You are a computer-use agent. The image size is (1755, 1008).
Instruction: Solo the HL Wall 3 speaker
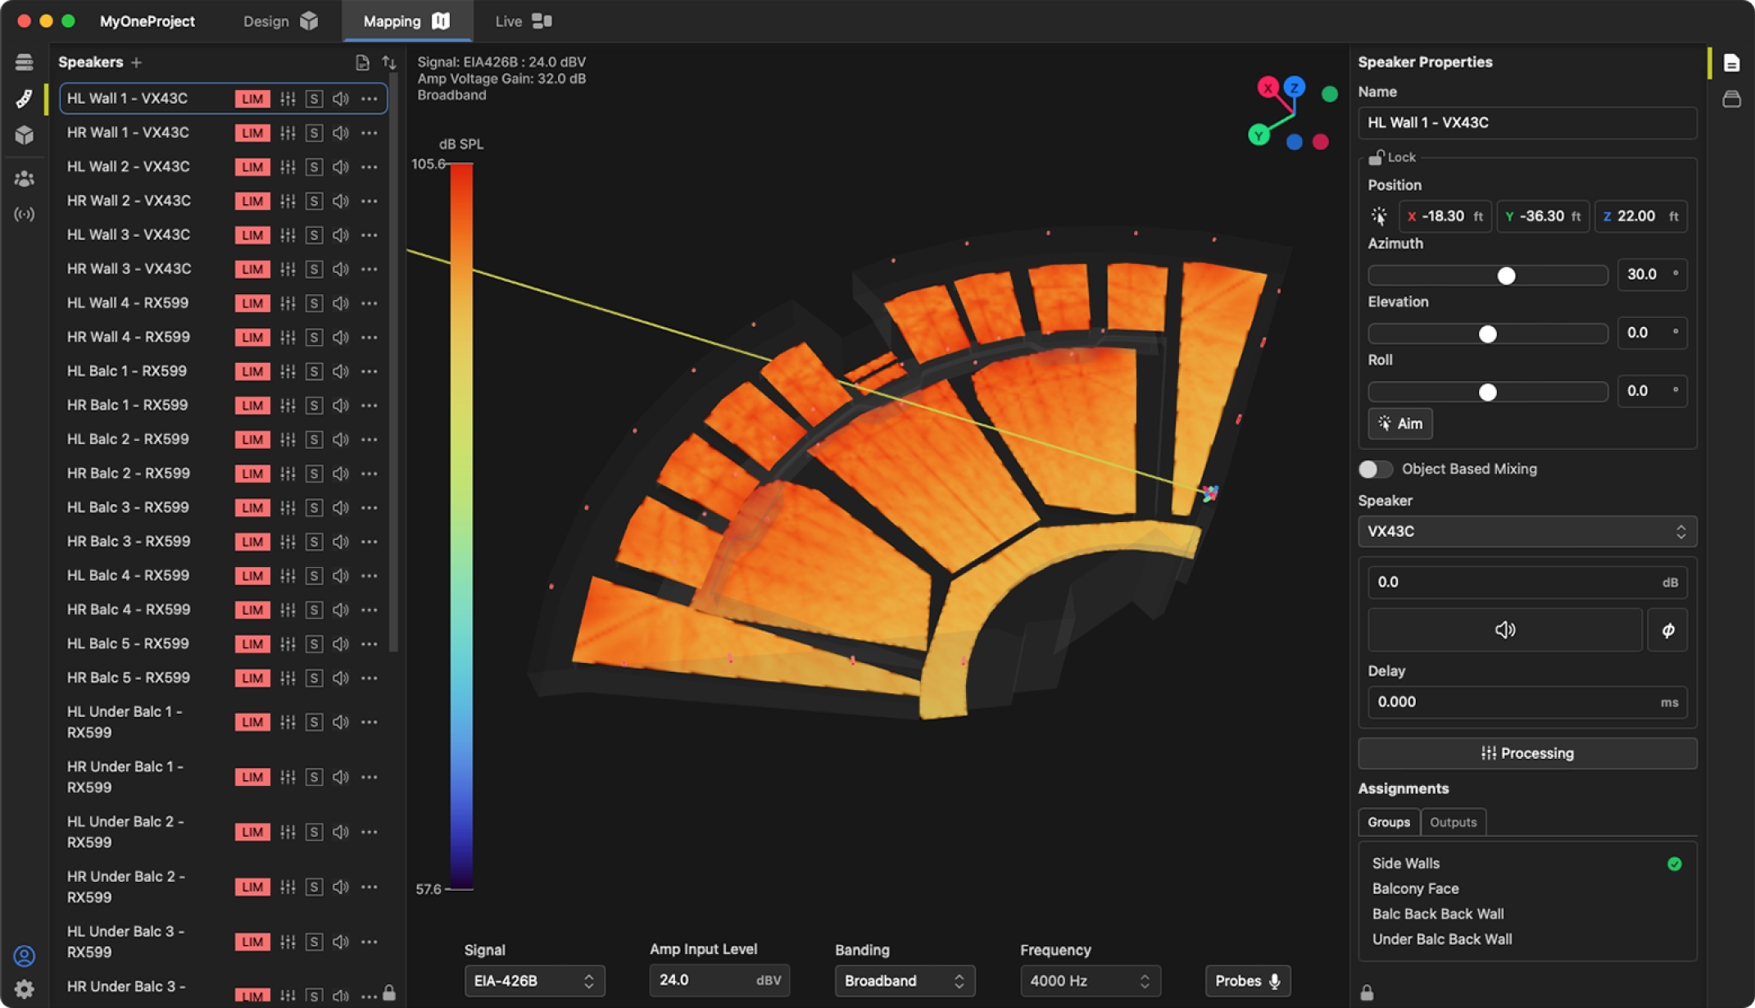pyautogui.click(x=314, y=235)
